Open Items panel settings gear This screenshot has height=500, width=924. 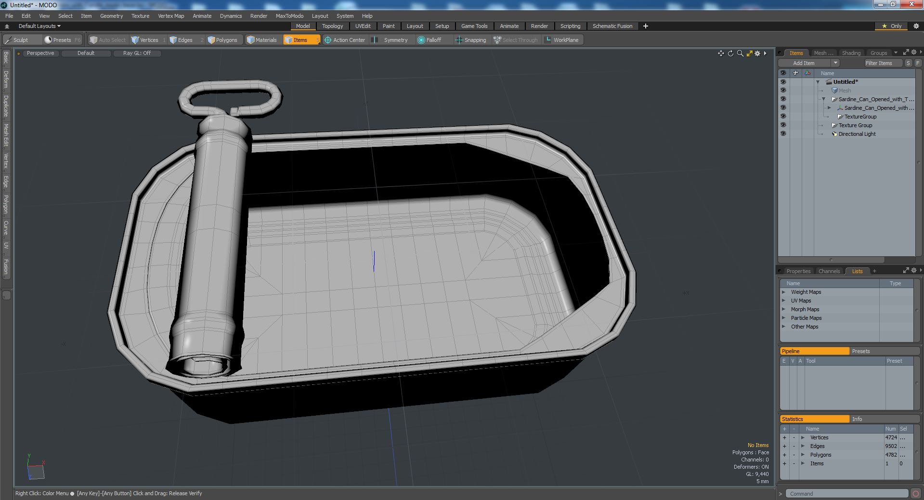click(913, 52)
